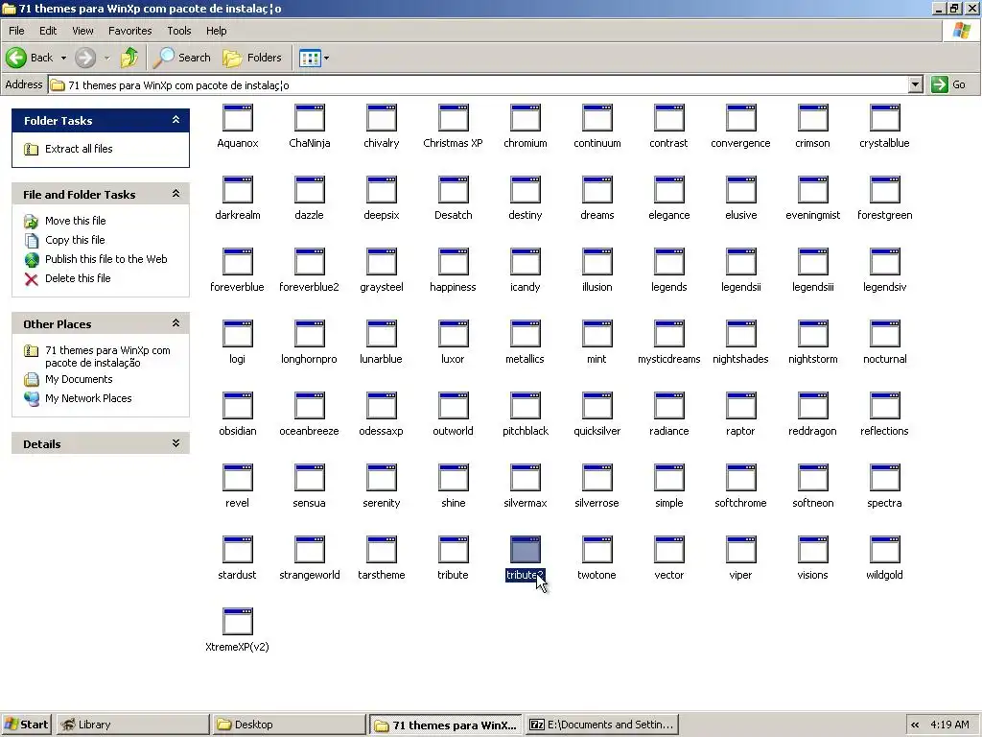Select the Christmas XP theme file

(453, 127)
